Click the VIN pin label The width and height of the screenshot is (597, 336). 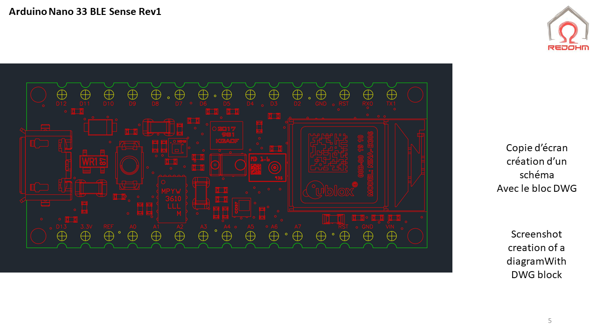pos(390,227)
